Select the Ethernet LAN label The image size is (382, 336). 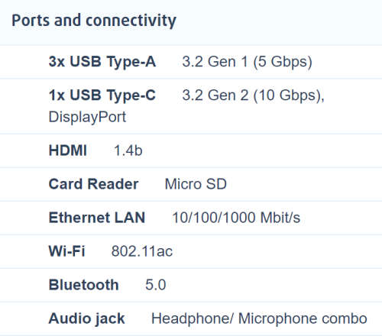(97, 218)
